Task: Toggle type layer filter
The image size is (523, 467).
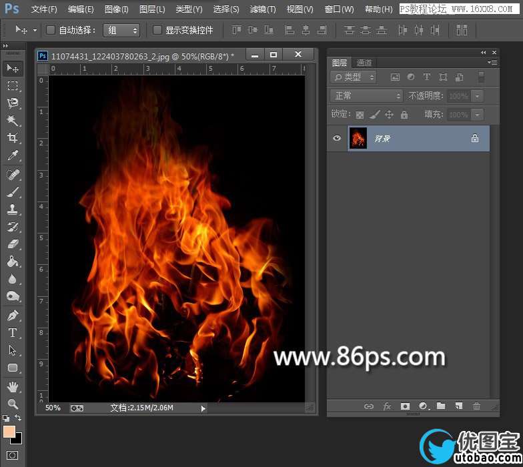Action: coord(427,77)
